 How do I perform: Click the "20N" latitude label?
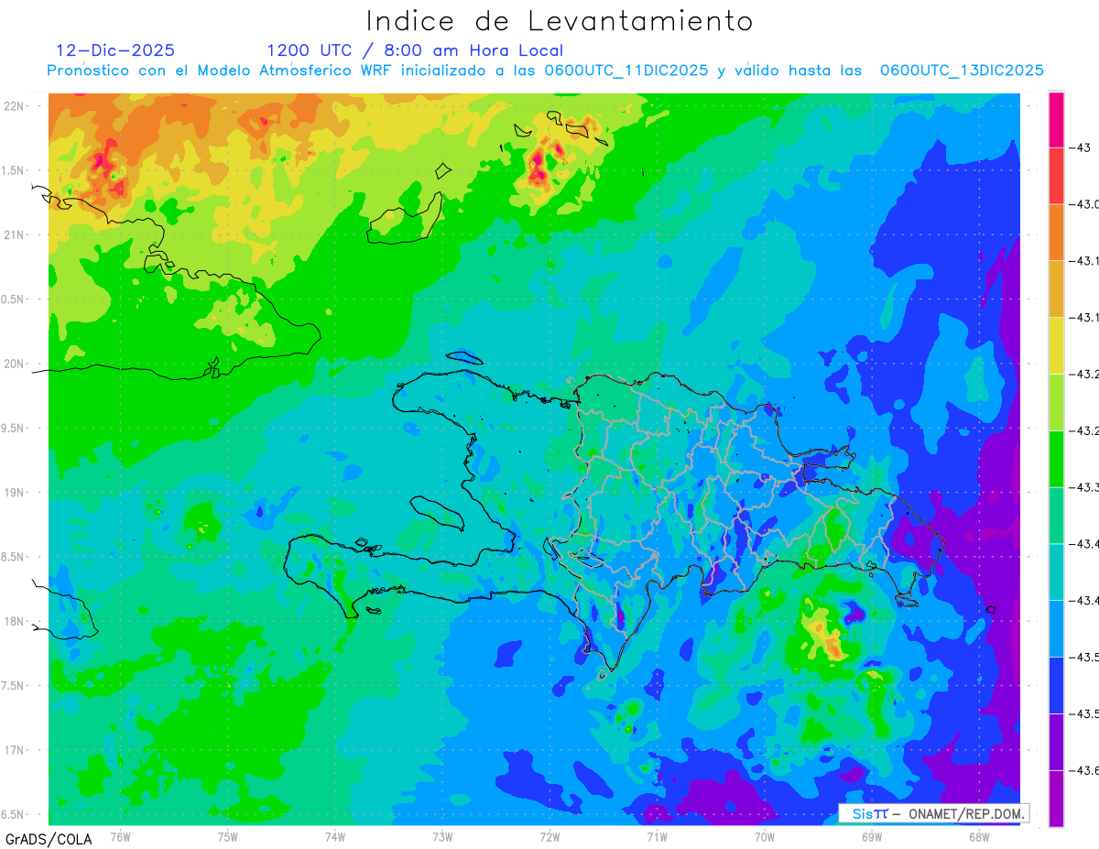click(x=15, y=364)
